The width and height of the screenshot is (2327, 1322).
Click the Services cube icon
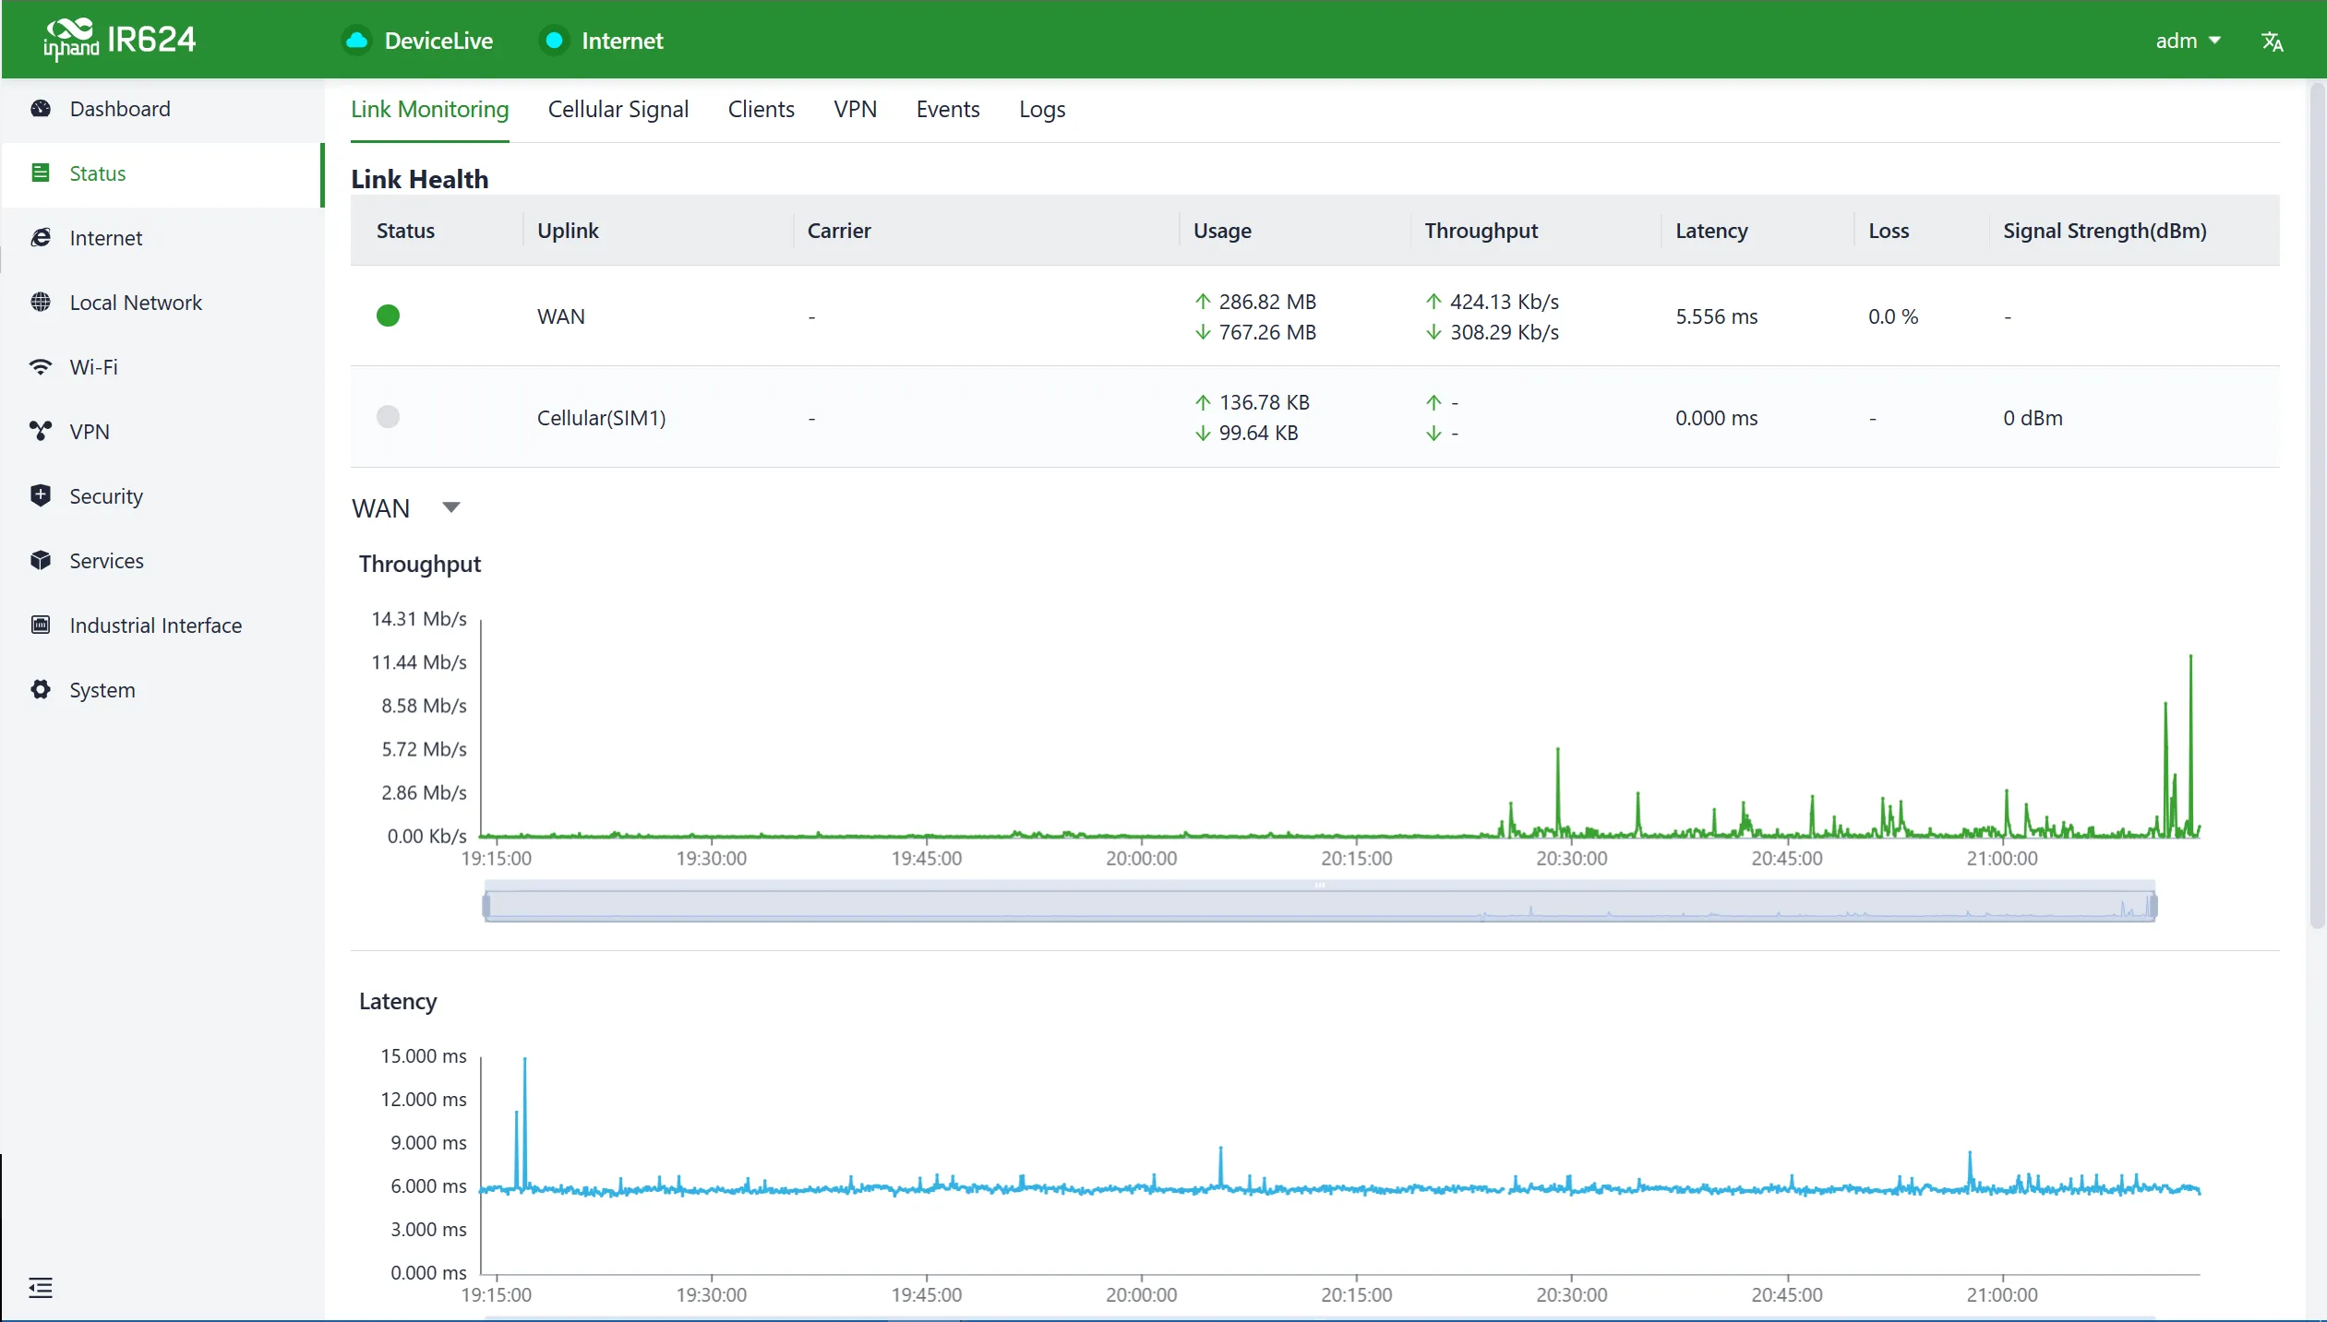click(x=41, y=561)
